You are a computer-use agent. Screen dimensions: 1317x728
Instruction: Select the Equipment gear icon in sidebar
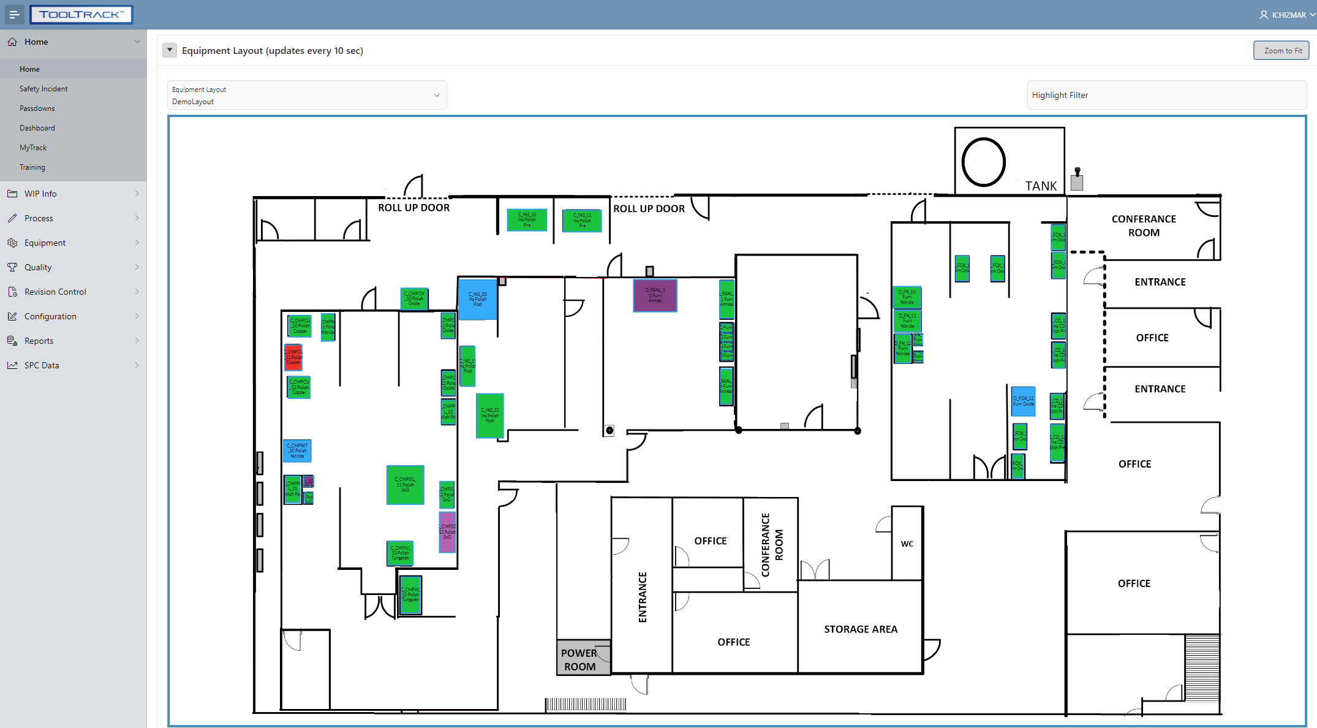[12, 243]
